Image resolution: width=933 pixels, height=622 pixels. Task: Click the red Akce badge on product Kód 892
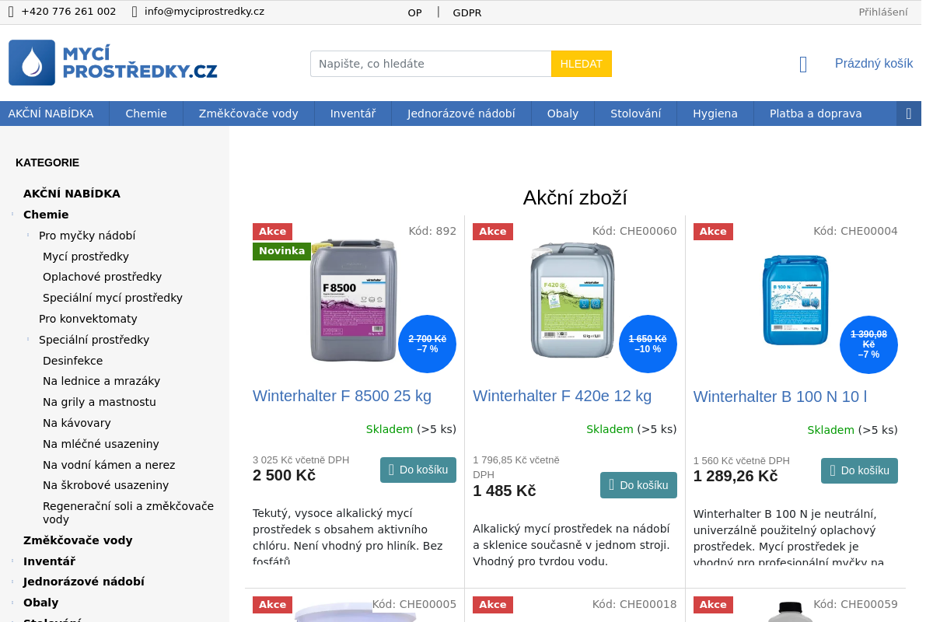[272, 232]
